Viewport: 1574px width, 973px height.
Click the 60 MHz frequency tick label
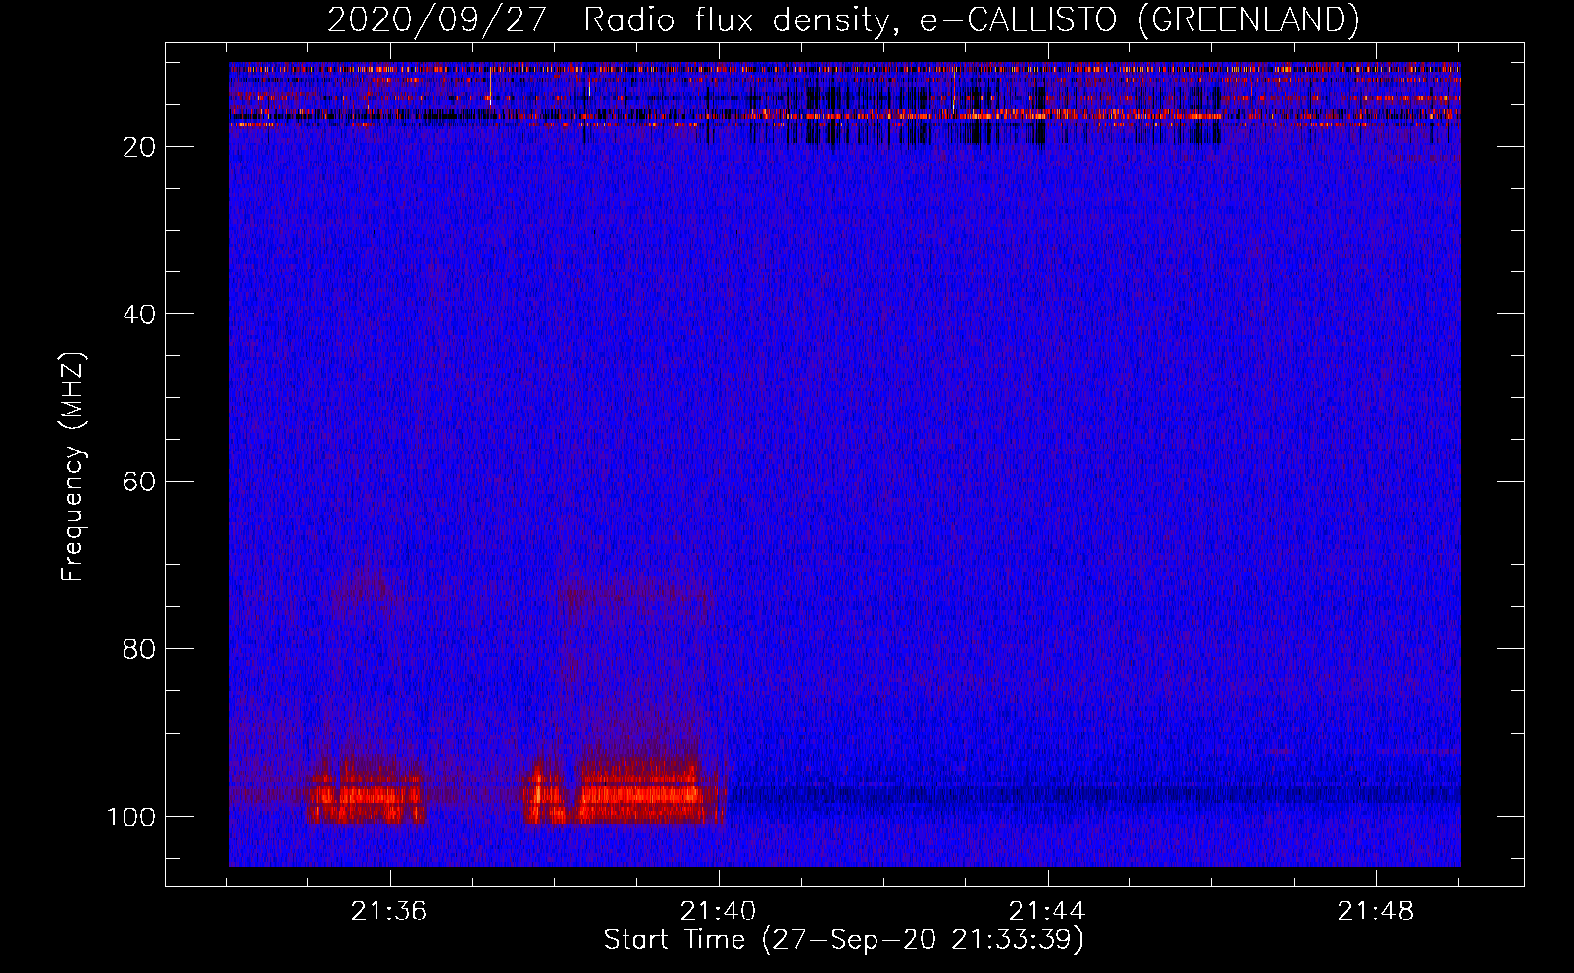tap(139, 482)
